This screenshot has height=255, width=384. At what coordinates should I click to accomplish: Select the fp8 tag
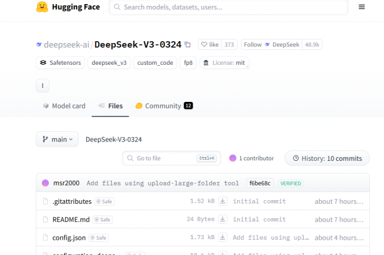pyautogui.click(x=188, y=62)
